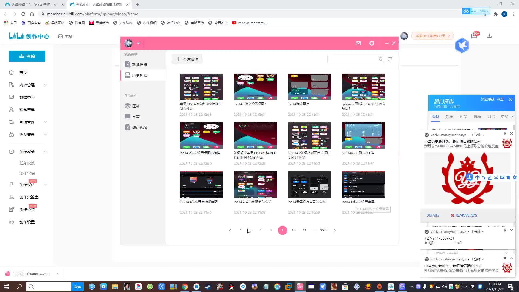Select 历史投稿 in uploader sidebar
This screenshot has height=292, width=519.
pos(139,75)
